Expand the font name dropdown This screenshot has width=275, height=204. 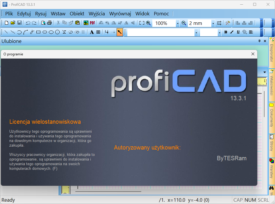coord(196,32)
